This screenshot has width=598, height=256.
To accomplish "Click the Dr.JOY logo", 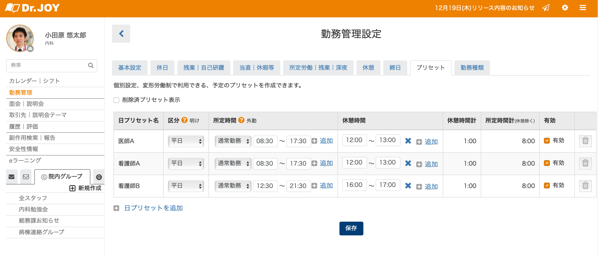I will pyautogui.click(x=32, y=8).
